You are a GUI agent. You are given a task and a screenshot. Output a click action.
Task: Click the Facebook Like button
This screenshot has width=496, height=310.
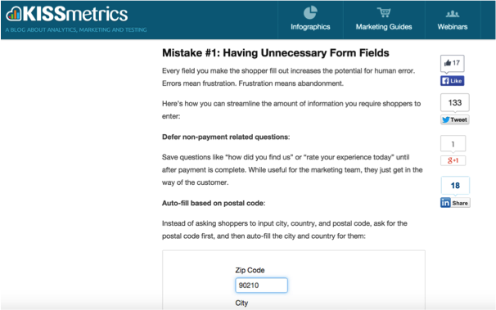452,81
